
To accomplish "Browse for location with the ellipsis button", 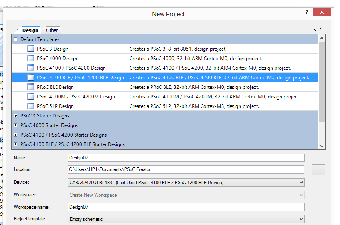I will tap(318, 170).
